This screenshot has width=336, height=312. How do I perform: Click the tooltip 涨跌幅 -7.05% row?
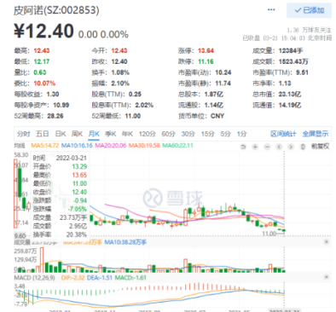click(x=60, y=209)
